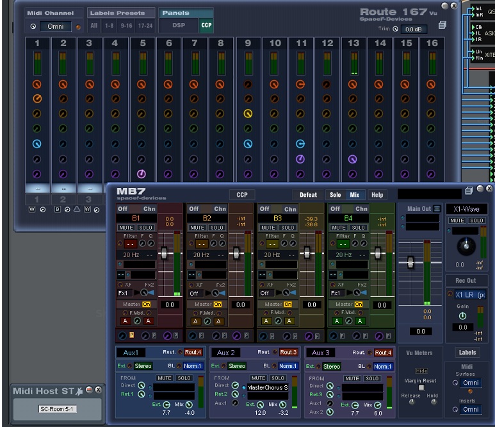
Task: Click the CCP button in MB7
Action: coord(242,195)
